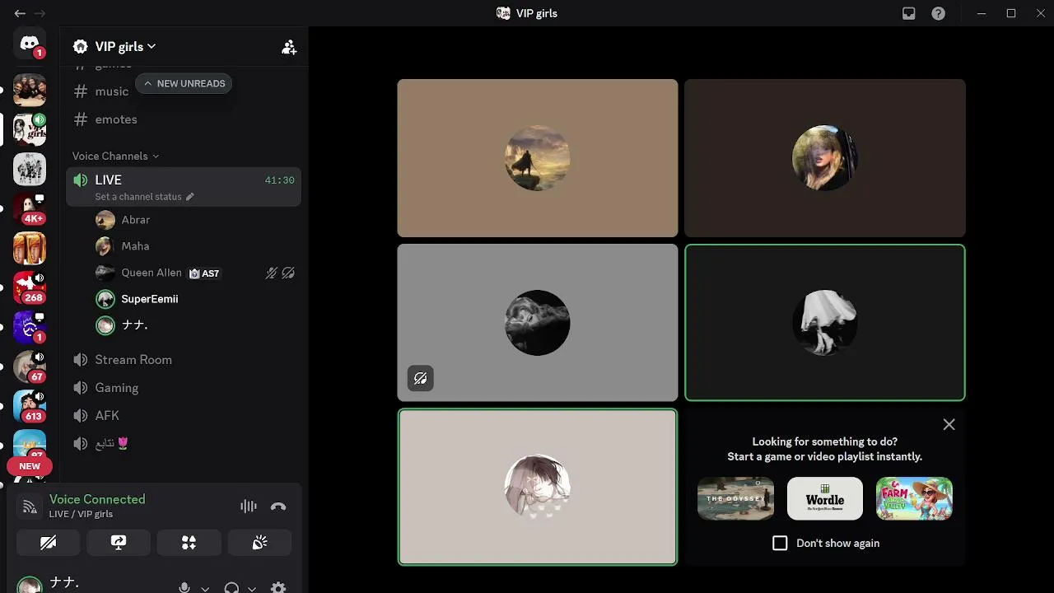Click the AS7 server tag badge

[x=204, y=273]
